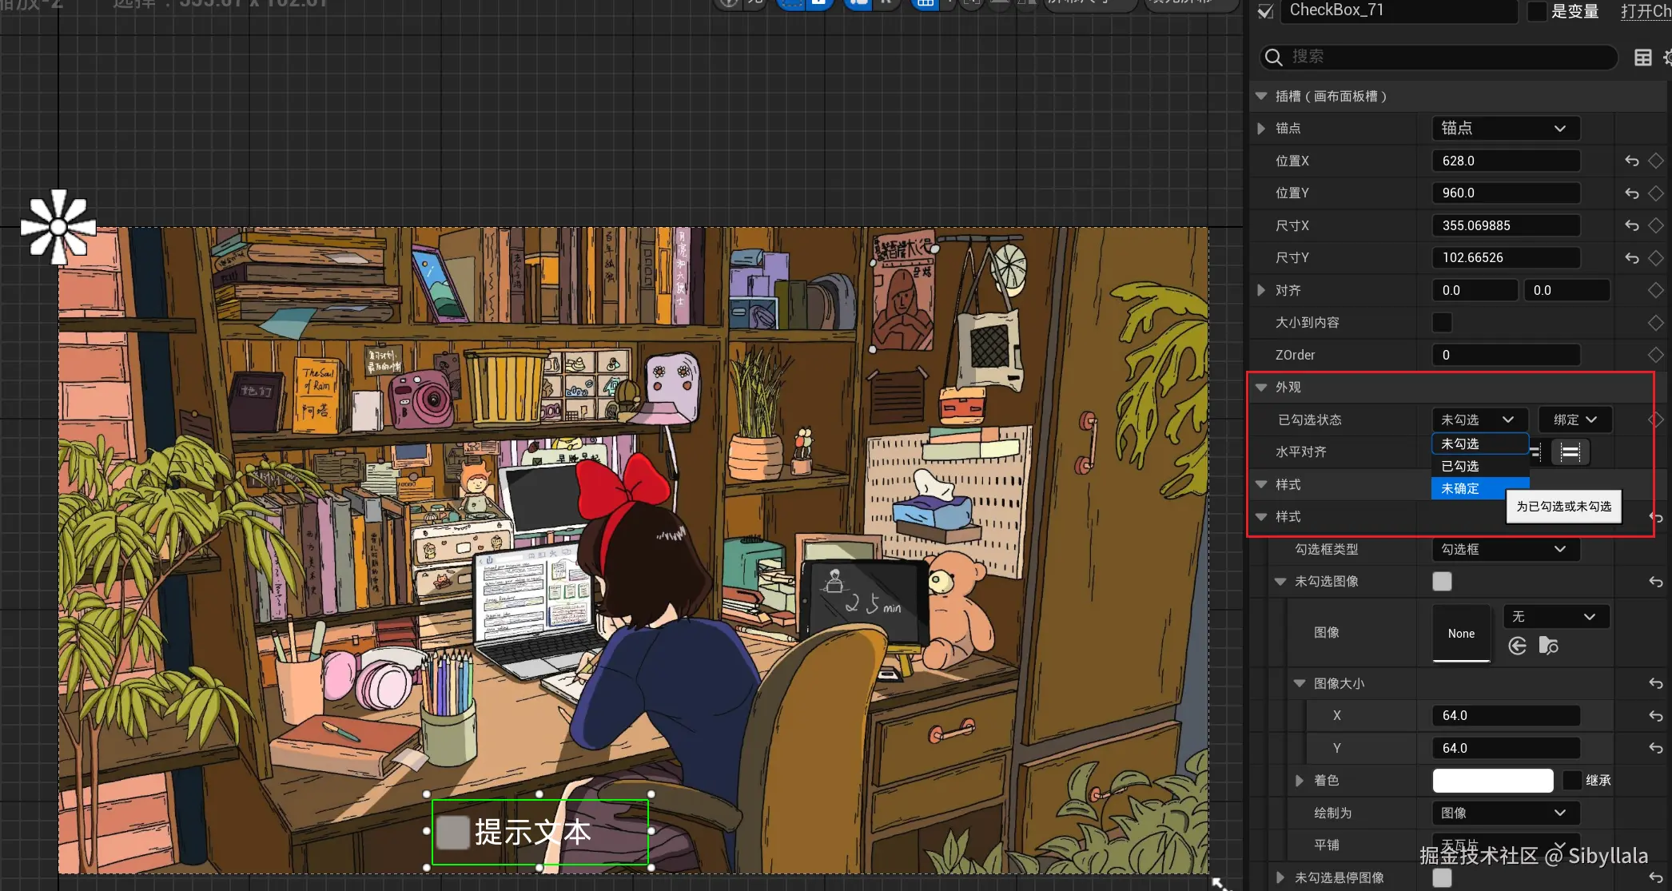
Task: Collapse the 外观 section
Action: click(x=1262, y=388)
